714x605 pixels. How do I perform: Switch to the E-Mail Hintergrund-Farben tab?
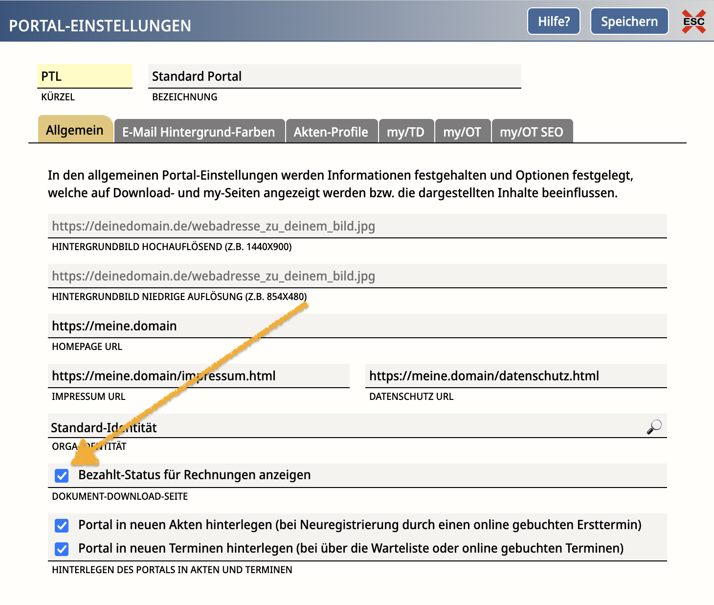(x=199, y=132)
